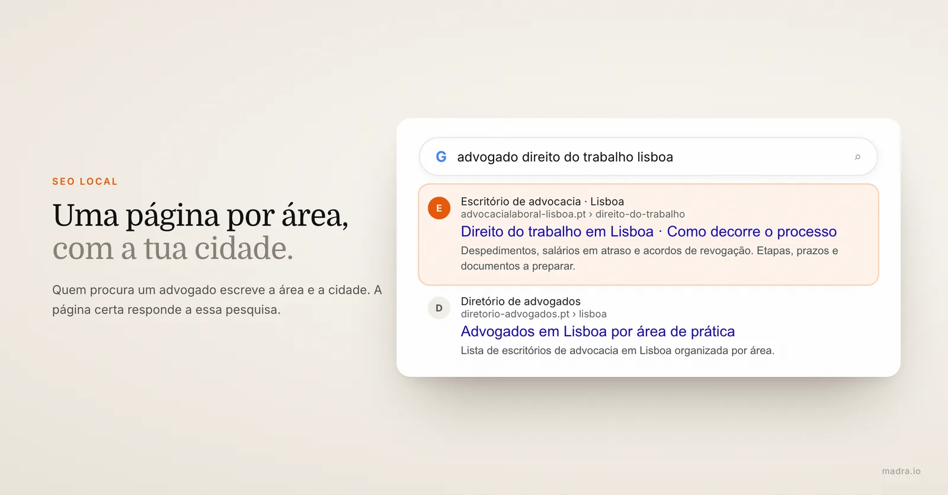Click the 'Despedimentos, salários em atraso' snippet

point(649,258)
